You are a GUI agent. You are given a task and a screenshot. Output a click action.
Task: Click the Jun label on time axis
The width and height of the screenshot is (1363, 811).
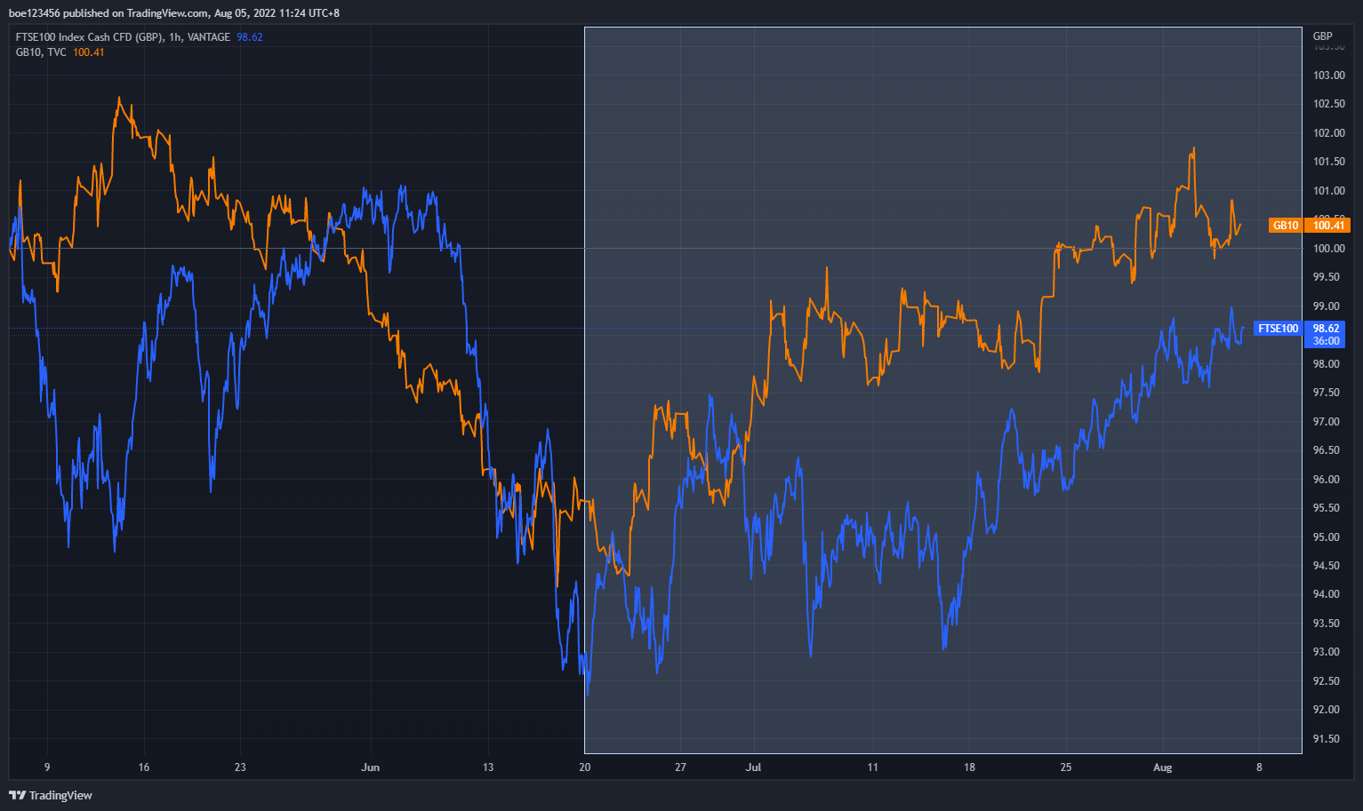pos(371,767)
